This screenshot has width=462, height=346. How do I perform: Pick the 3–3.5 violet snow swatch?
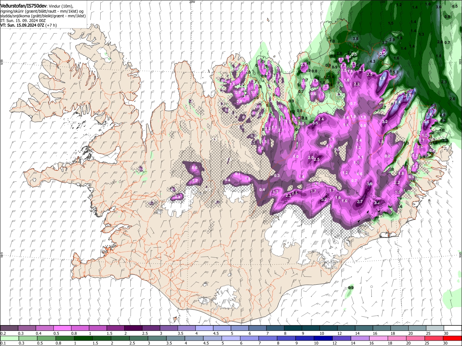click(x=169, y=328)
